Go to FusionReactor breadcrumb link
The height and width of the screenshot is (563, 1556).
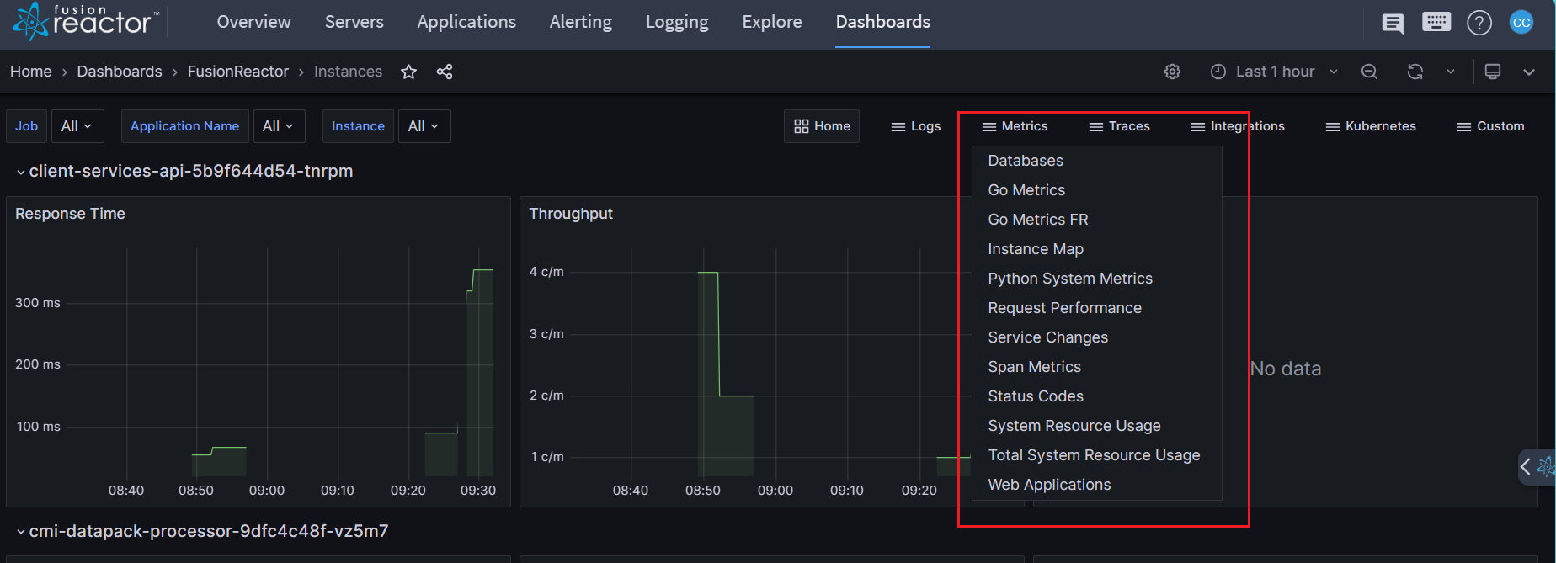(x=237, y=72)
